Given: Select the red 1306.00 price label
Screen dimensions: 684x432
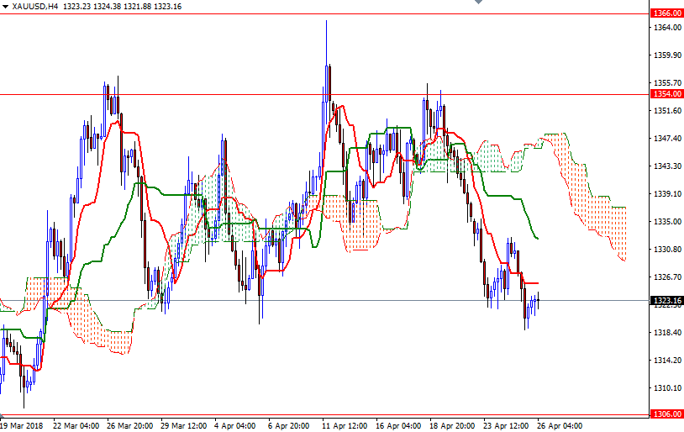Looking at the screenshot, I should (x=666, y=414).
